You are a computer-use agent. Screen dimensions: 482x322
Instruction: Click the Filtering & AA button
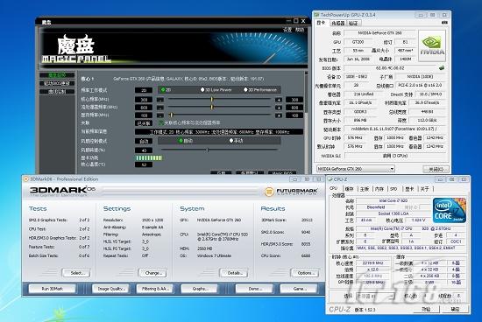(155, 289)
